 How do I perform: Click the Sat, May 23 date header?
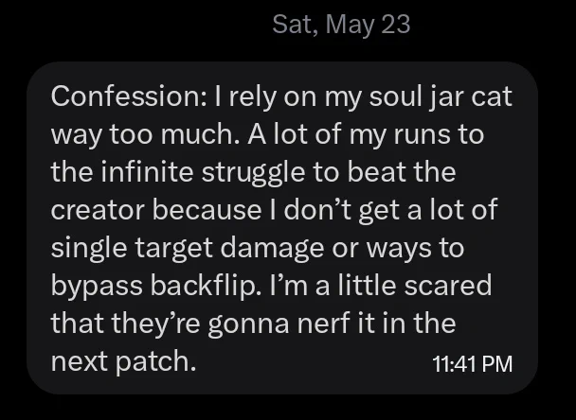(341, 25)
